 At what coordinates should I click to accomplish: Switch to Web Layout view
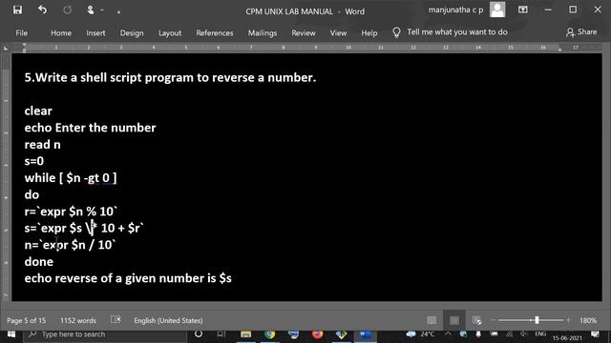pos(476,320)
